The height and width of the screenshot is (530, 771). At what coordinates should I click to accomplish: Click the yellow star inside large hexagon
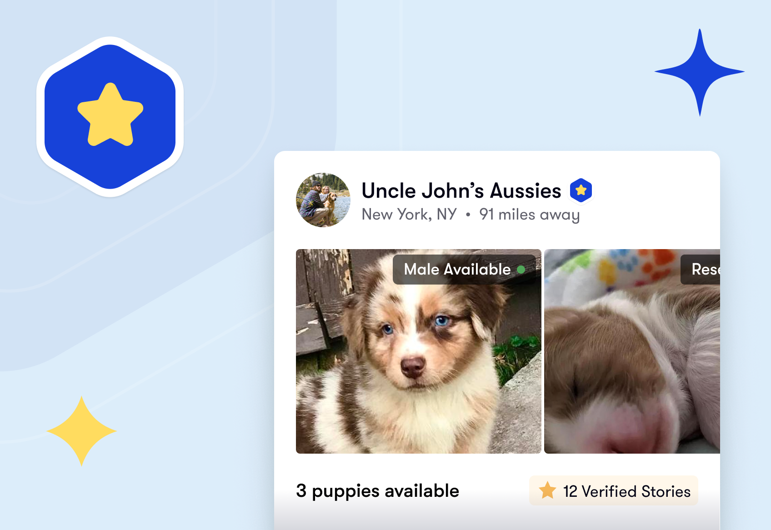[110, 115]
